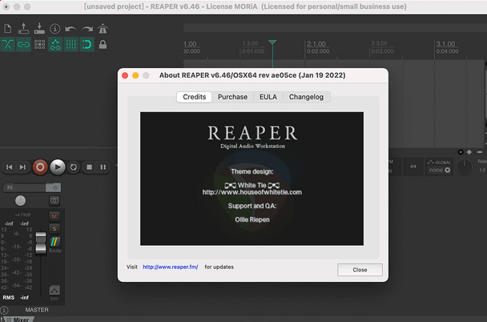Image resolution: width=487 pixels, height=322 pixels.
Task: Click the Save Project download icon
Action: point(39,29)
